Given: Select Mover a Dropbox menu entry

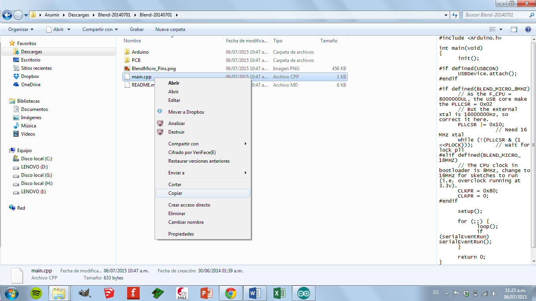Looking at the screenshot, I should [x=203, y=112].
